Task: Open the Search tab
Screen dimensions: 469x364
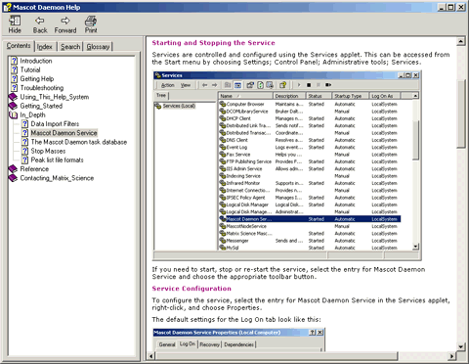Action: 70,47
